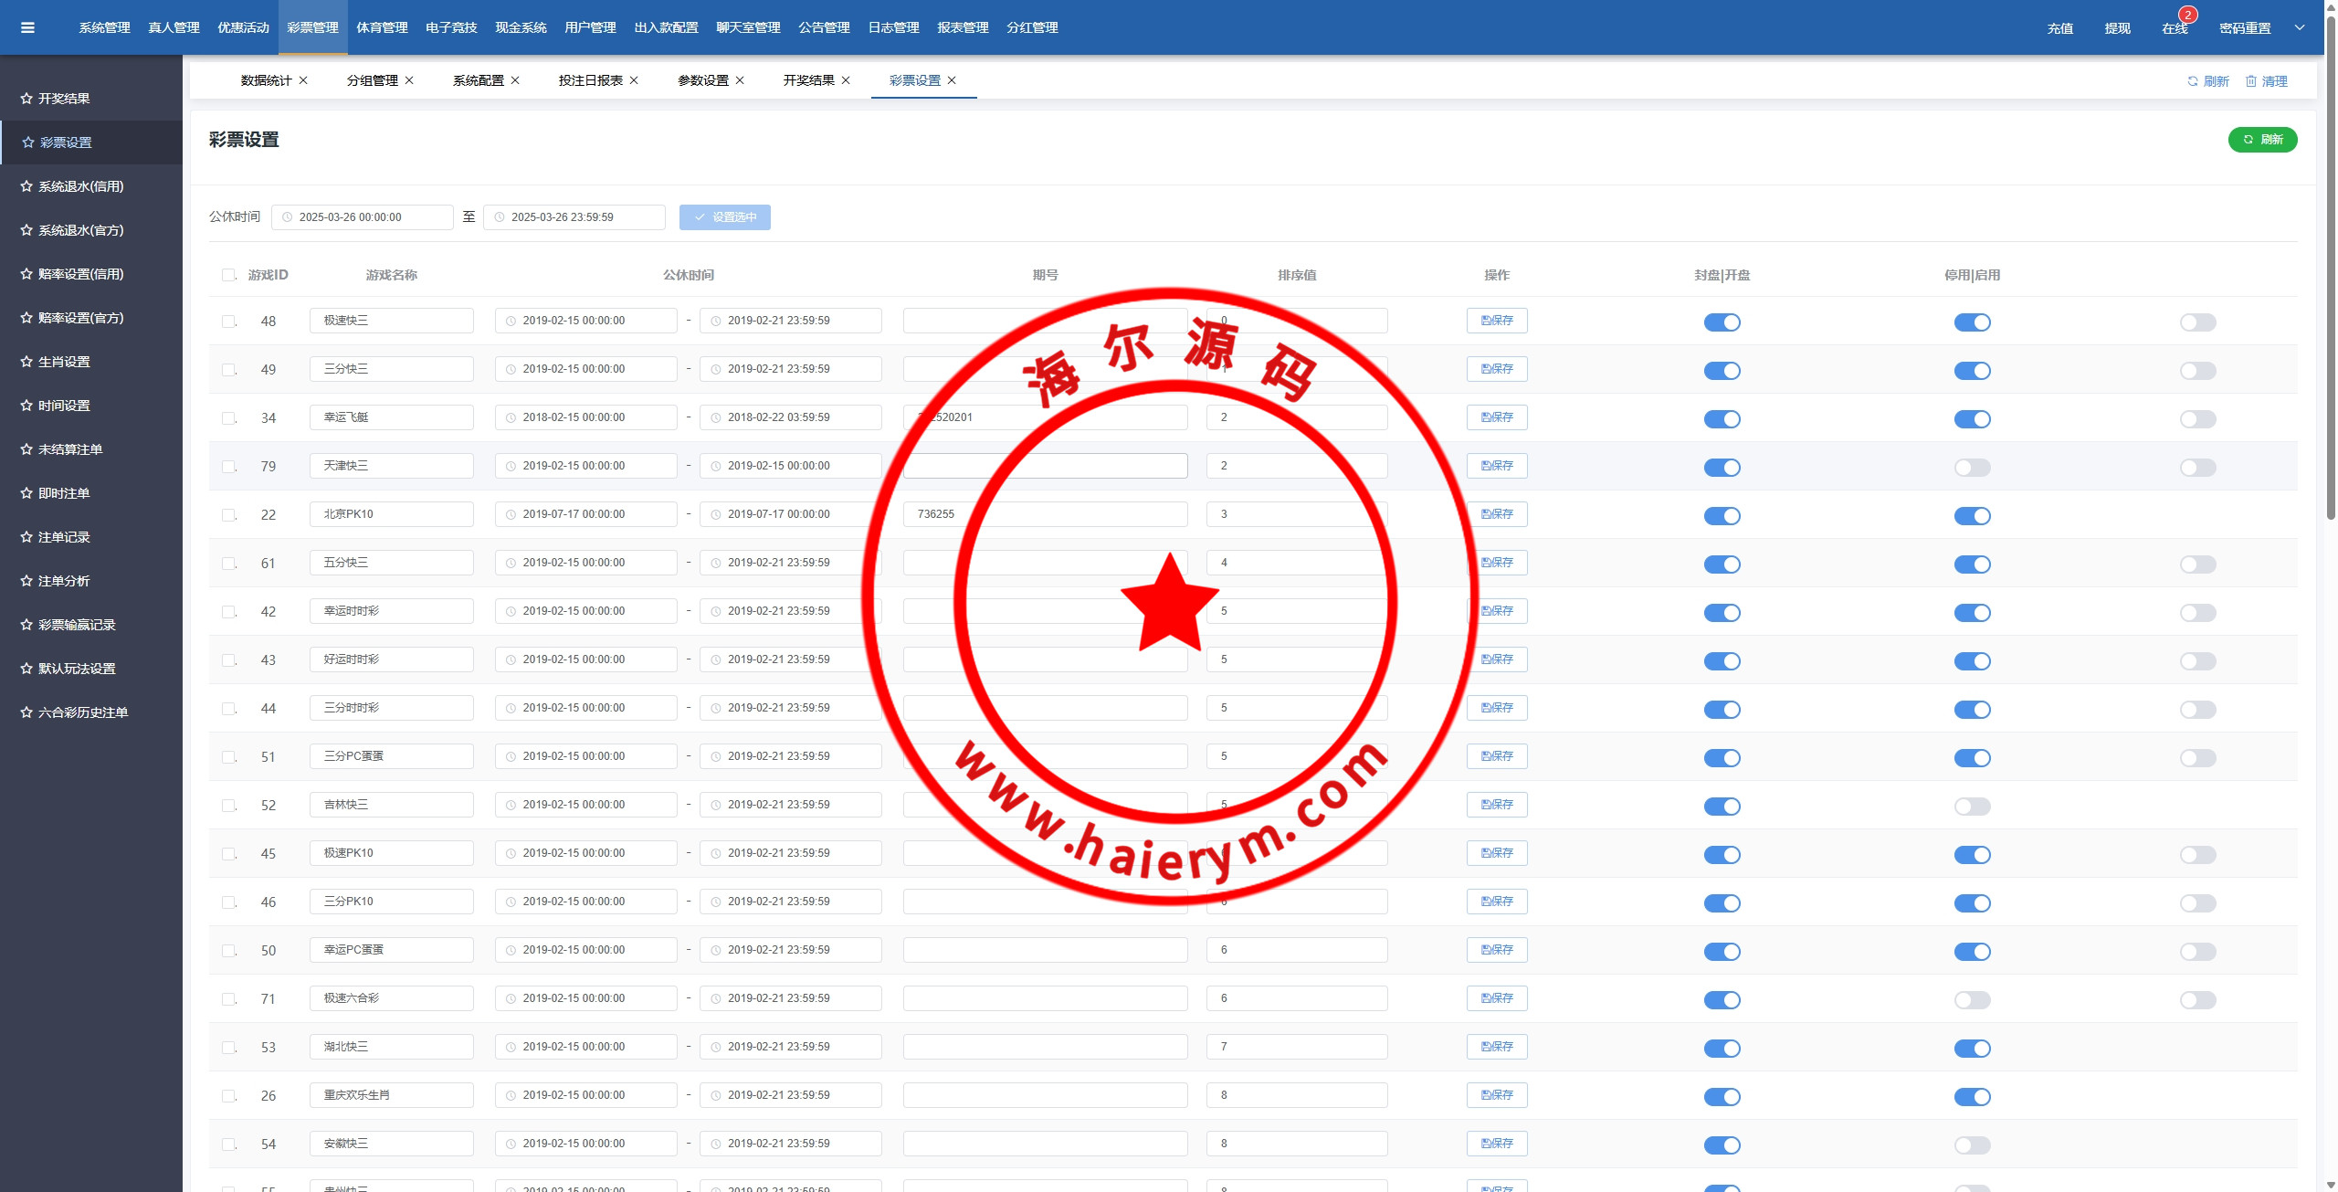The image size is (2338, 1192).
Task: Click the star icon beside 开奖结果
Action: pos(26,99)
